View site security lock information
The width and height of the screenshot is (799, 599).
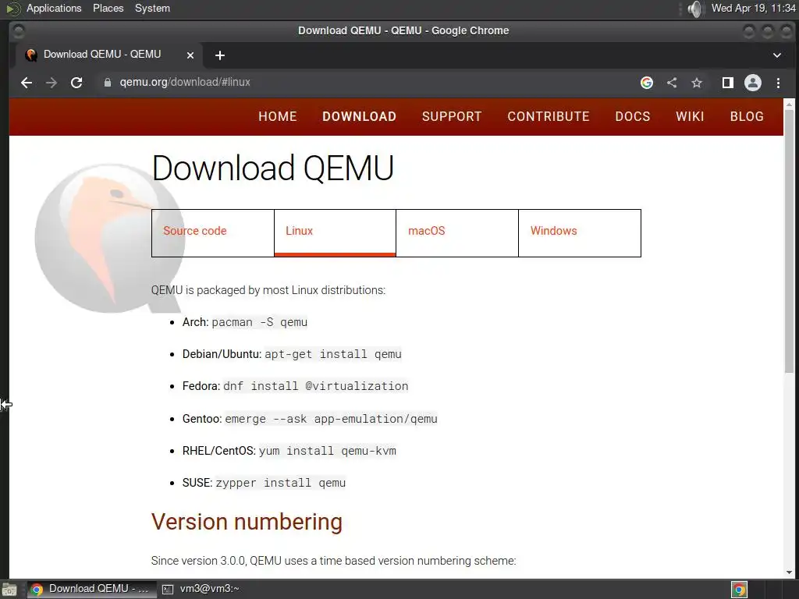click(x=108, y=83)
